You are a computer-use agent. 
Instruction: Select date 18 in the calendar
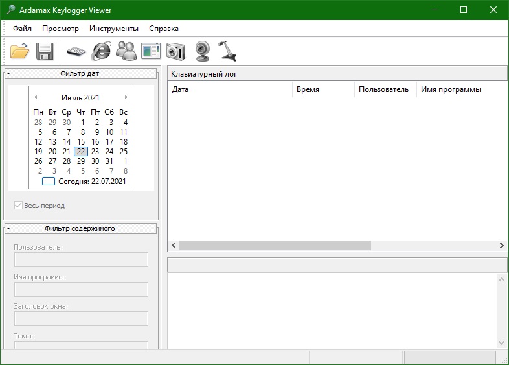point(124,142)
